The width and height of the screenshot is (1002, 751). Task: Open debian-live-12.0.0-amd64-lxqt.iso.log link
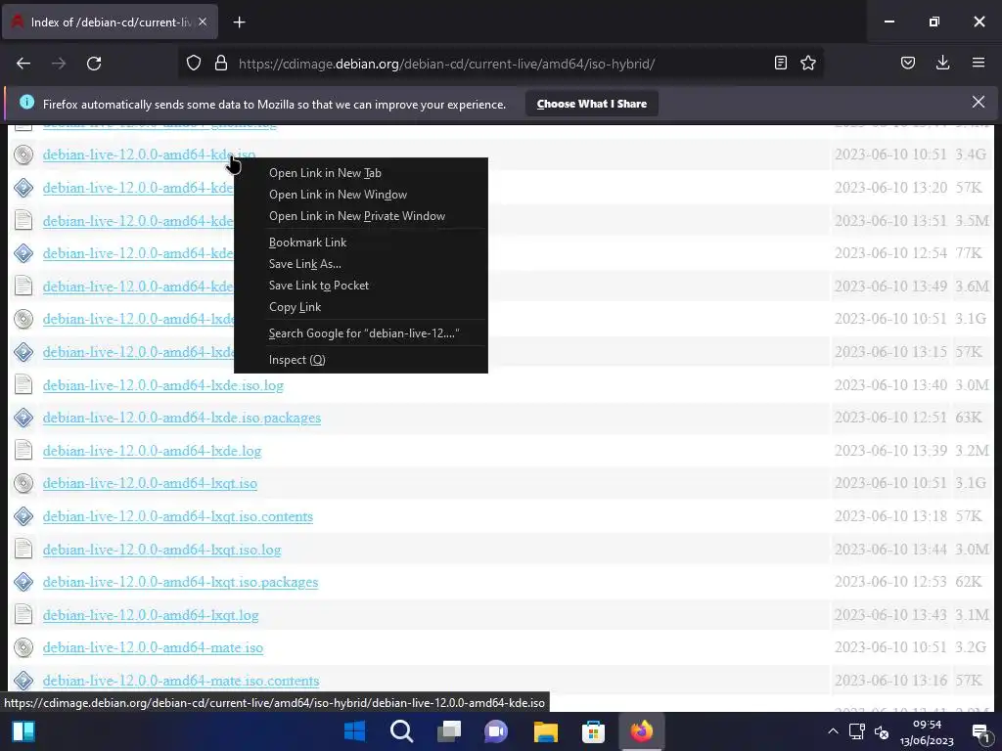pyautogui.click(x=161, y=550)
